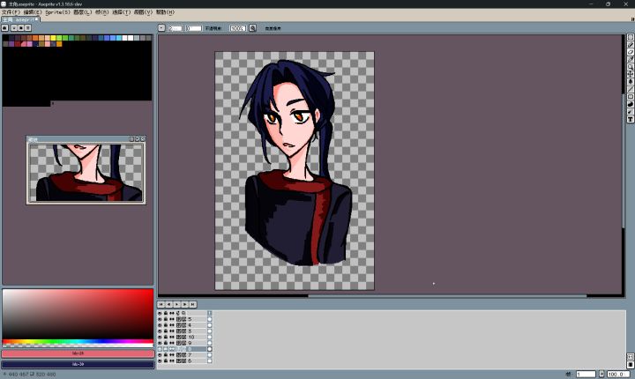Open the 帮助(H) menu

point(165,12)
